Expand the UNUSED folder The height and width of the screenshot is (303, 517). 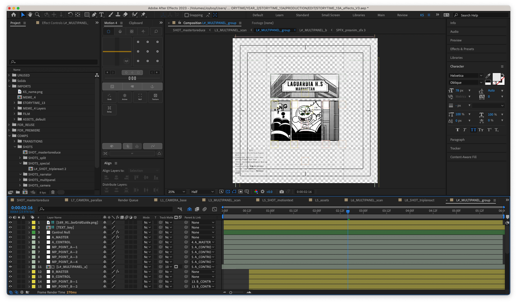pyautogui.click(x=9, y=75)
